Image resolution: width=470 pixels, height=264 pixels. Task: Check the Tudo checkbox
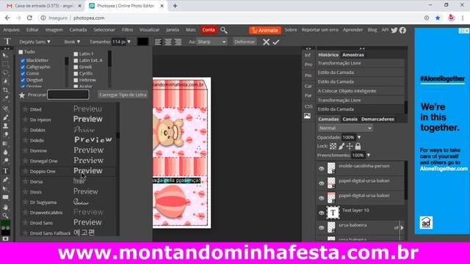(21, 52)
